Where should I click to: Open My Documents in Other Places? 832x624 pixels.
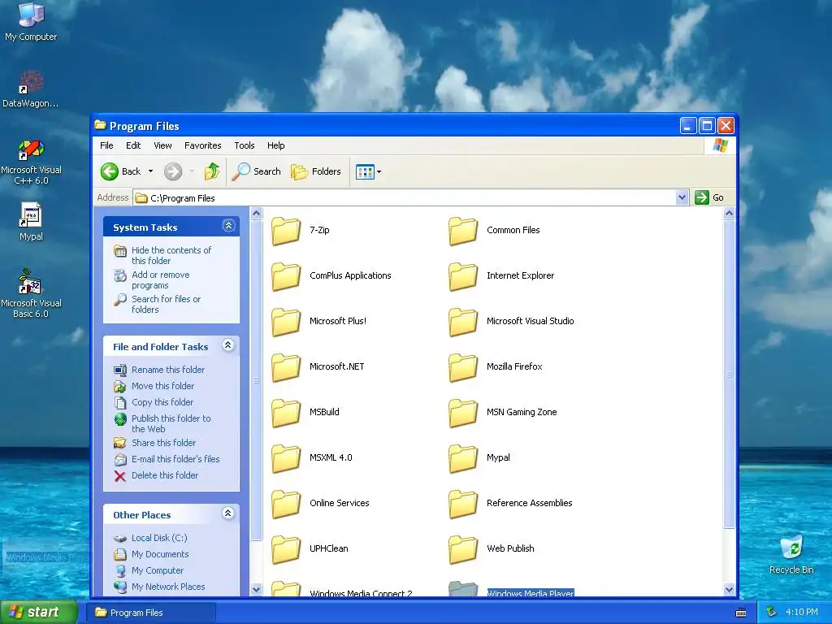pos(160,554)
